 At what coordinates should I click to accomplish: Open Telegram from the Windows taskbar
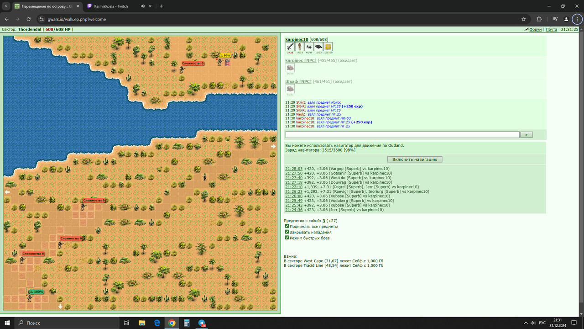(202, 323)
